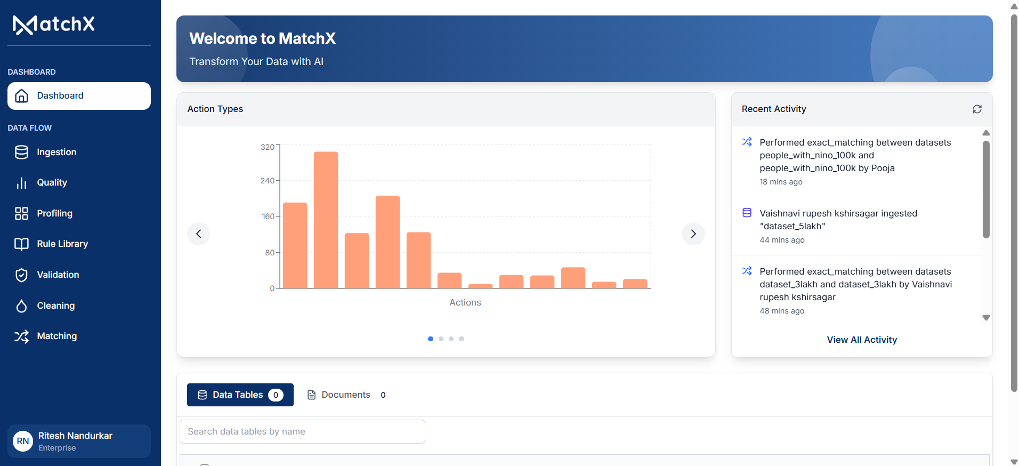Select the fourth chart carousel dot
Screen dimensions: 1019x466
[x=462, y=339]
